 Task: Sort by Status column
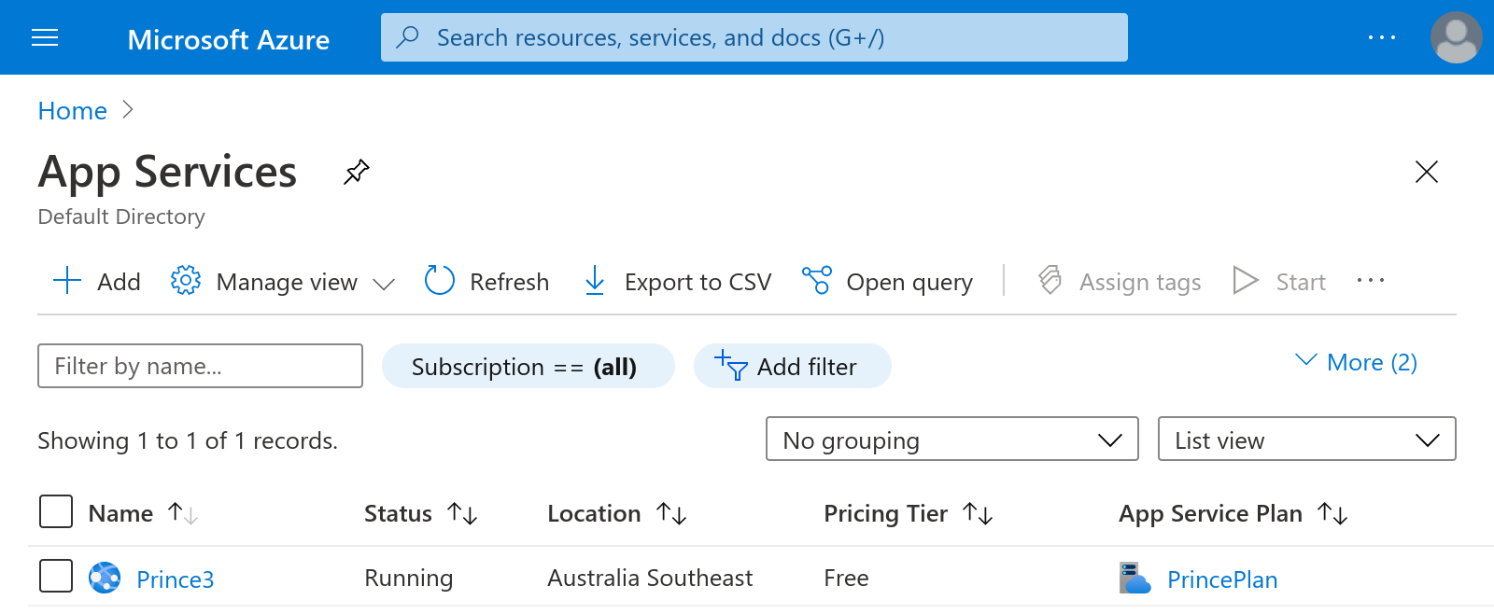coord(421,513)
